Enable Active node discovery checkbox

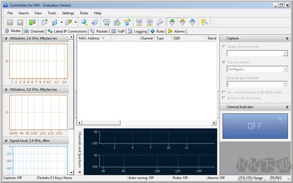[x=224, y=98]
